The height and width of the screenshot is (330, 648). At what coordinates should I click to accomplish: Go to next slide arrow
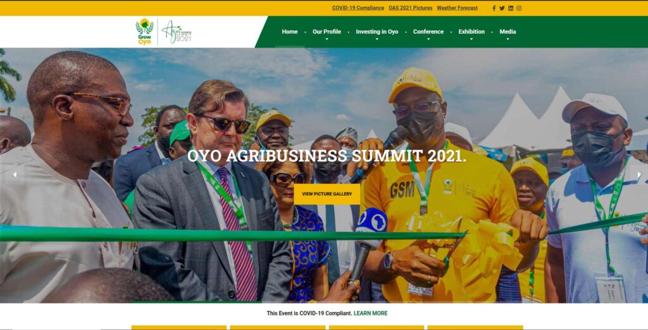[639, 175]
